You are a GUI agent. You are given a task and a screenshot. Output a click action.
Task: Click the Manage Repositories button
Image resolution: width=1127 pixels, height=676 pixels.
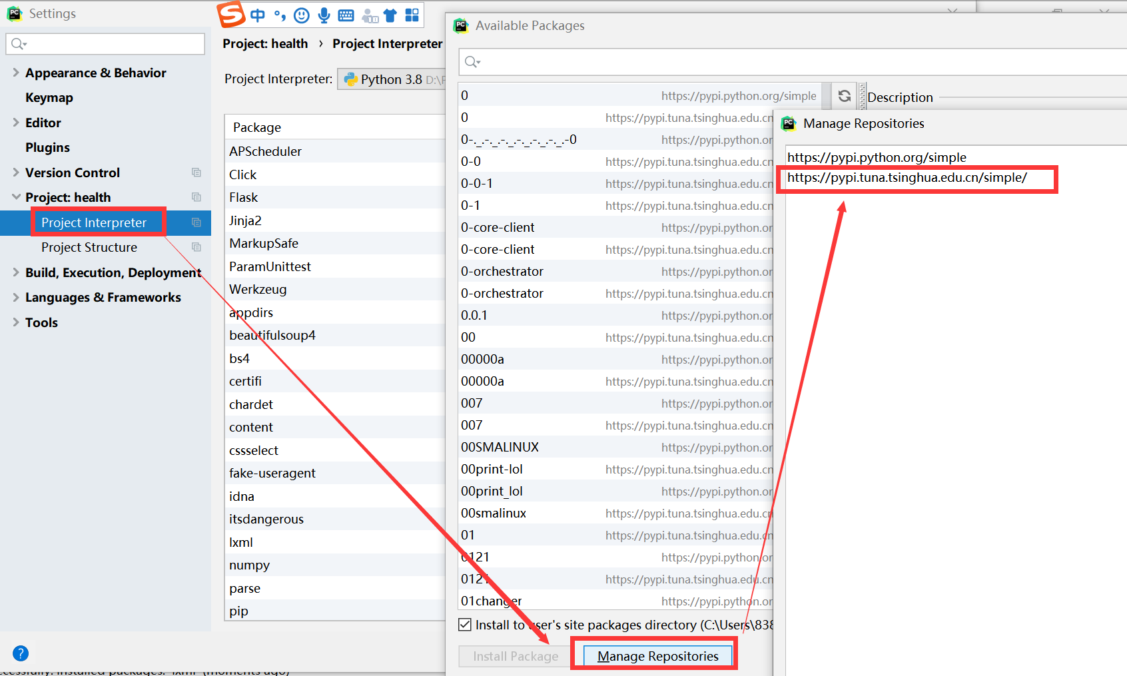(x=657, y=656)
